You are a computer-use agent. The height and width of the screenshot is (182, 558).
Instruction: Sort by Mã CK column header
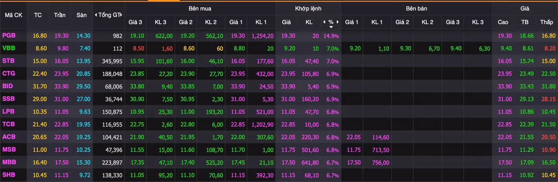coord(13,15)
